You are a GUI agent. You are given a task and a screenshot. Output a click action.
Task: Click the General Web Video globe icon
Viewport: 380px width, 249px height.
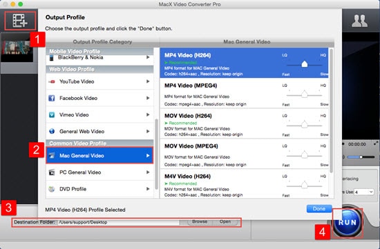[52, 131]
